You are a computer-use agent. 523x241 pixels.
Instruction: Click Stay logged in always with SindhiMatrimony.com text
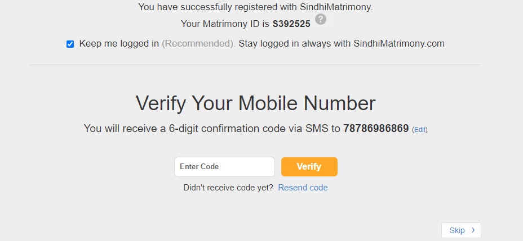pos(342,44)
